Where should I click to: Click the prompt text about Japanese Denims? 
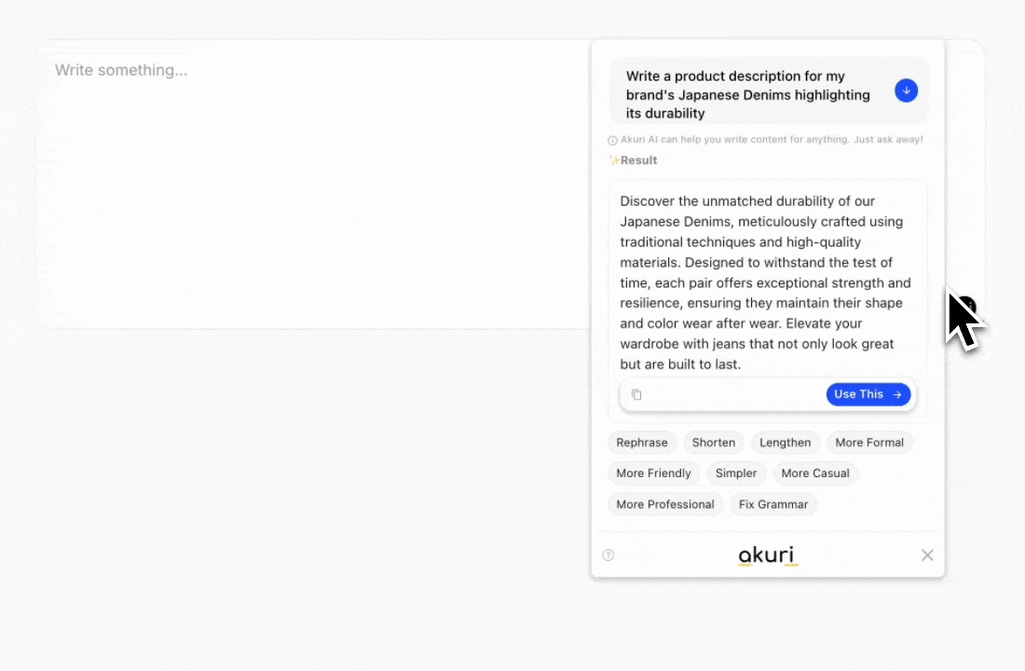click(748, 94)
